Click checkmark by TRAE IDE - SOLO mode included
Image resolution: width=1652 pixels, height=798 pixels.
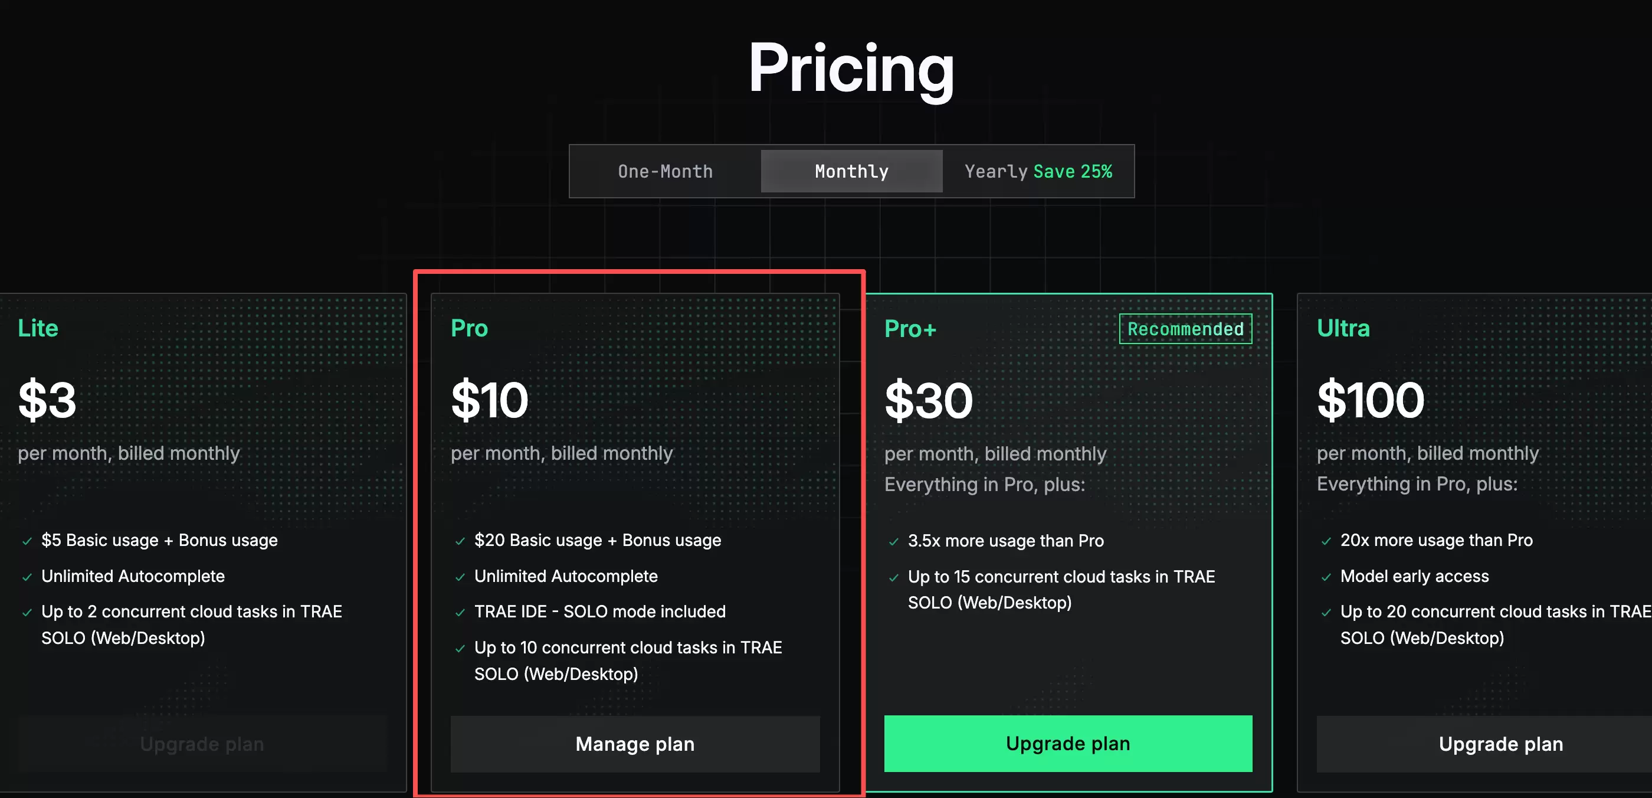coord(460,613)
